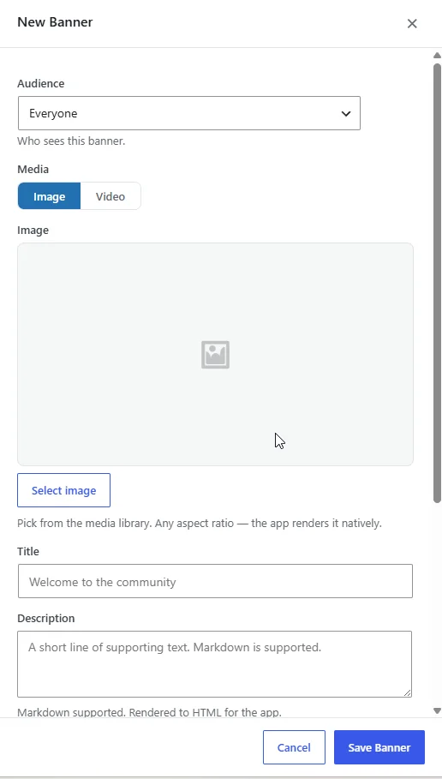Save the banner with Save Banner
This screenshot has width=442, height=779.
379,747
